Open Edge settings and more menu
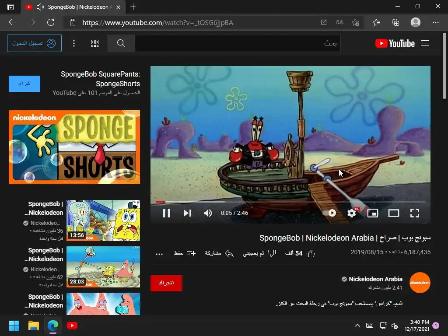The height and width of the screenshot is (336, 448). click(435, 22)
